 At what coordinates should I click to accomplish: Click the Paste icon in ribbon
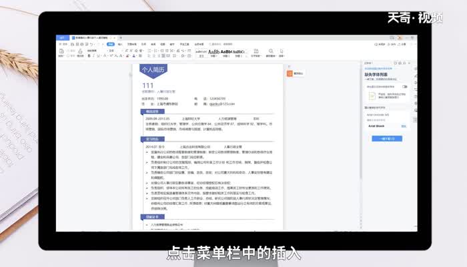(61, 52)
